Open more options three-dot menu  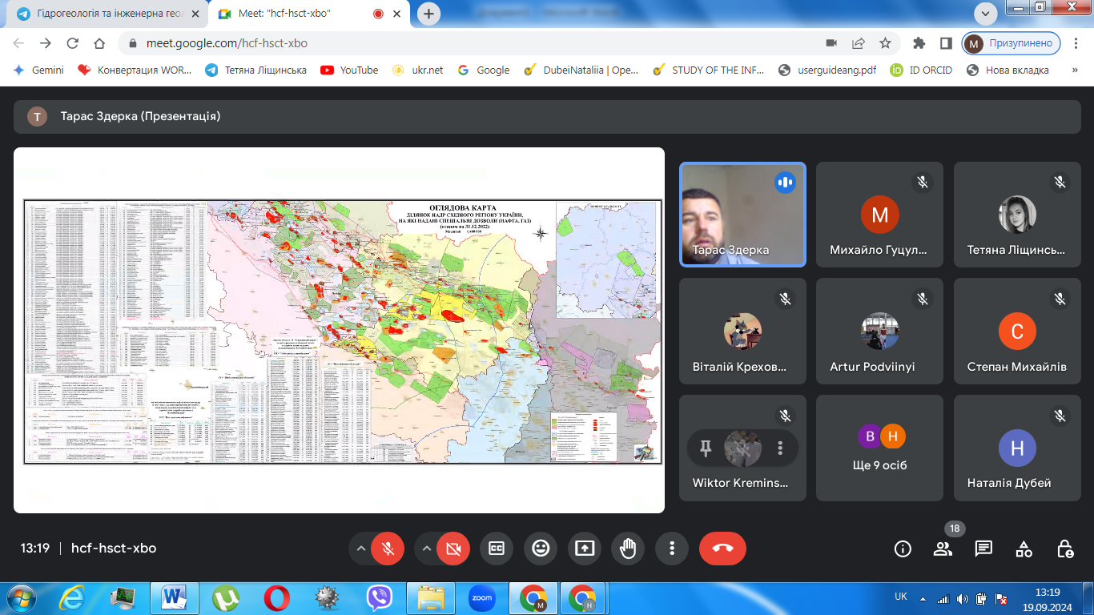click(672, 549)
